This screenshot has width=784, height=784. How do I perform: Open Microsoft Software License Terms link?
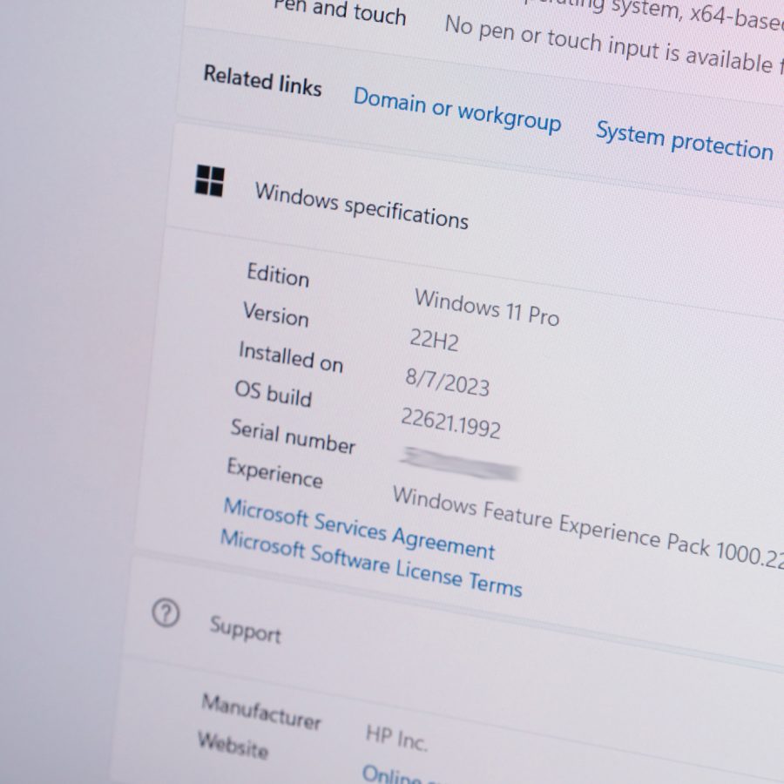pos(371,564)
